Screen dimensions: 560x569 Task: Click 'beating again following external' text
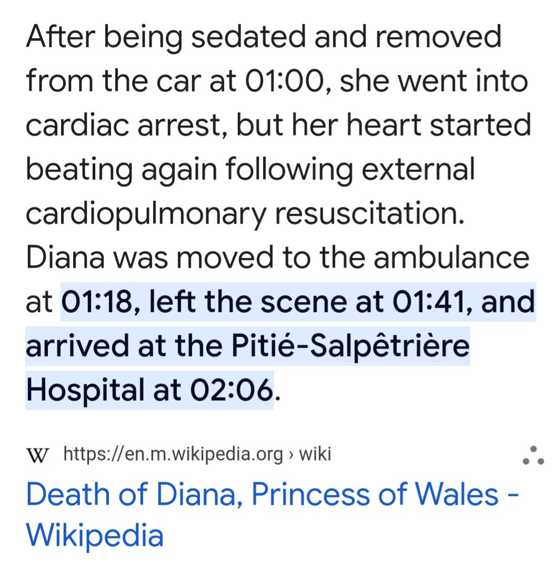click(x=250, y=169)
